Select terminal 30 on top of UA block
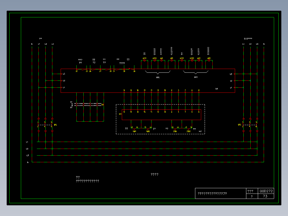Viewport: 288px width, 216px height. pyautogui.click(x=124, y=71)
